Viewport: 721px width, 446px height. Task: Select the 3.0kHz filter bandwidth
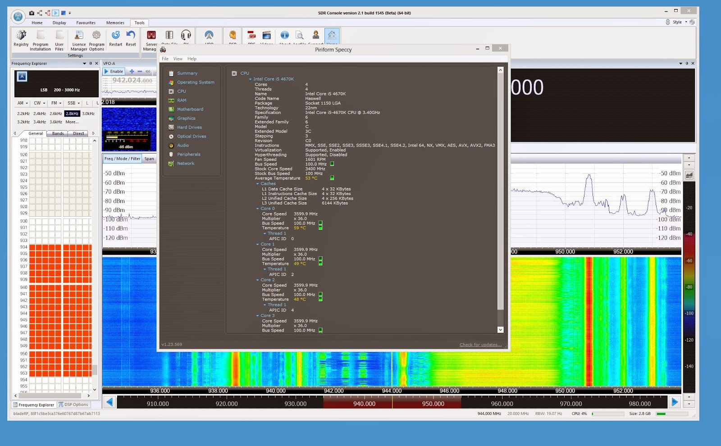88,114
